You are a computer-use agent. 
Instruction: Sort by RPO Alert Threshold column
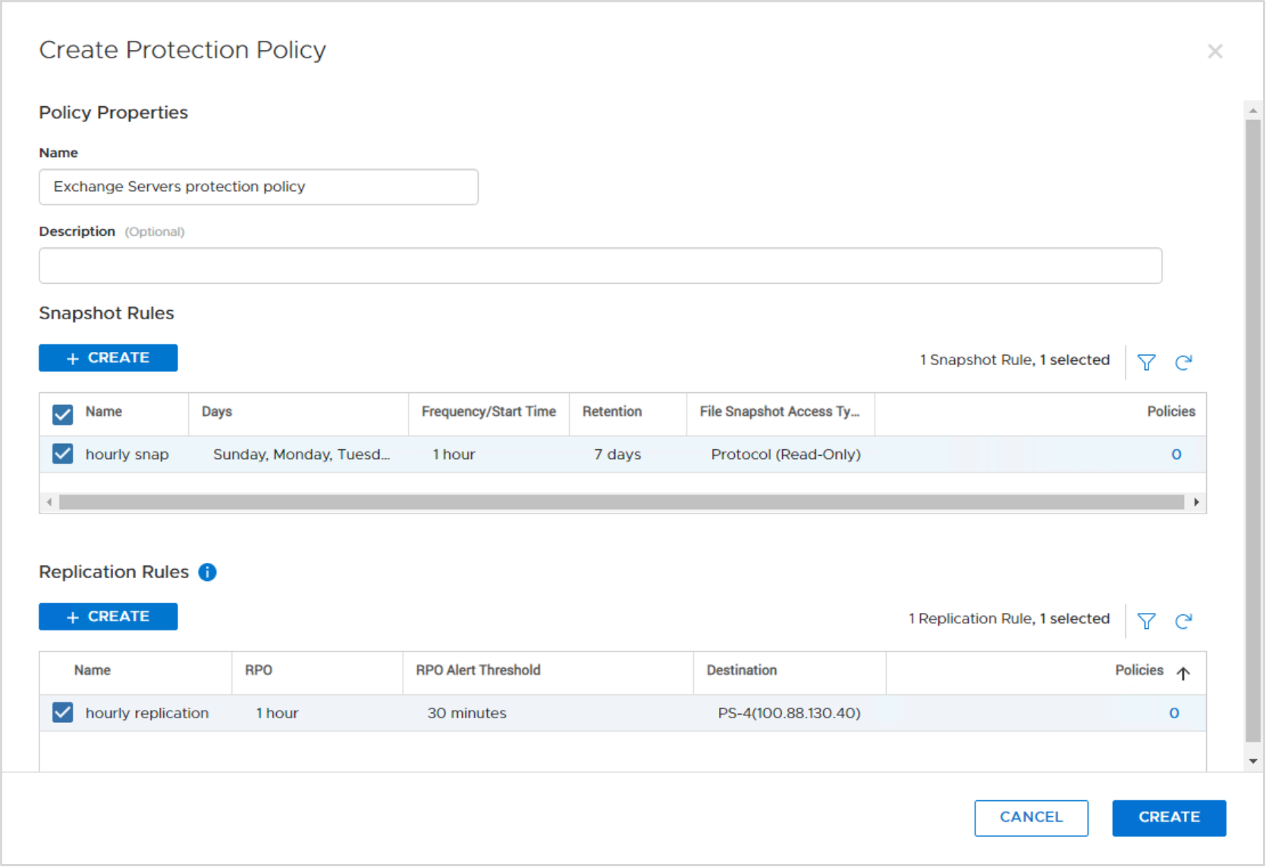tap(478, 670)
